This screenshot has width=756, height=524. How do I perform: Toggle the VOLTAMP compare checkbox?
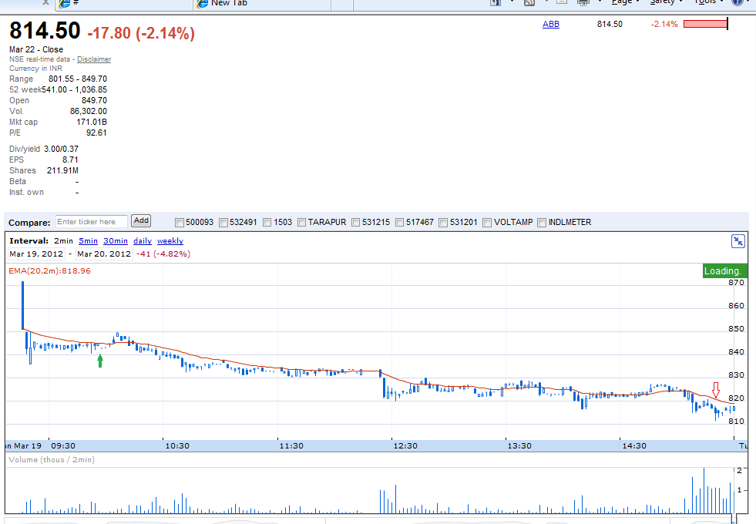click(488, 222)
